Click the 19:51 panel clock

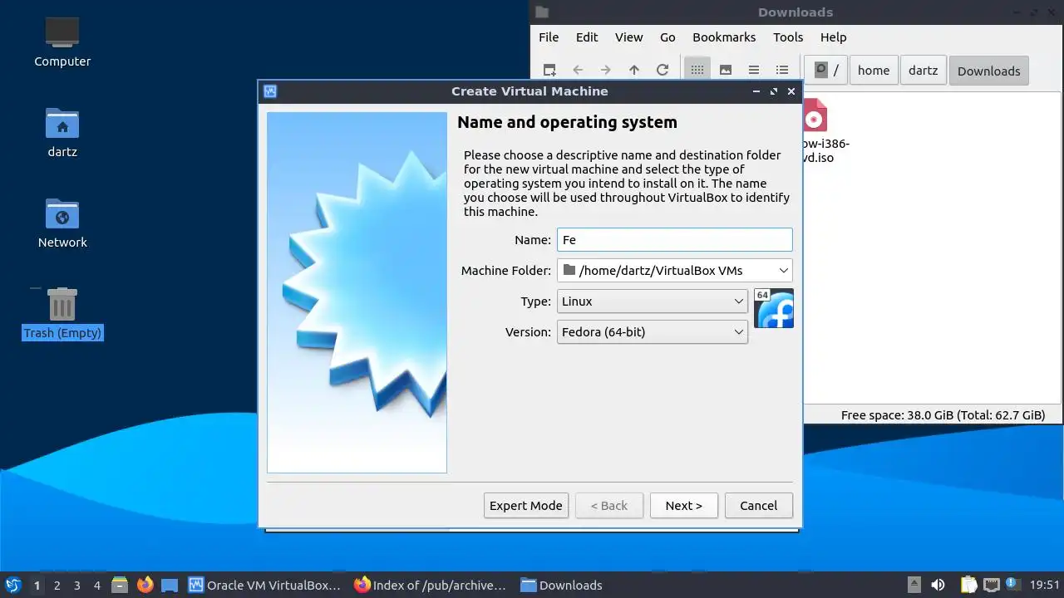point(1045,586)
